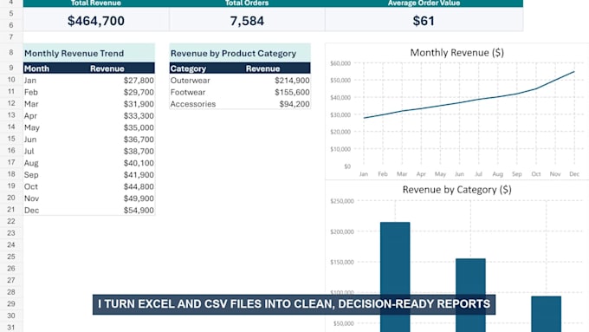Click the Revenue header in monthly table
Viewport: 589px width, 332px height.
click(x=107, y=68)
